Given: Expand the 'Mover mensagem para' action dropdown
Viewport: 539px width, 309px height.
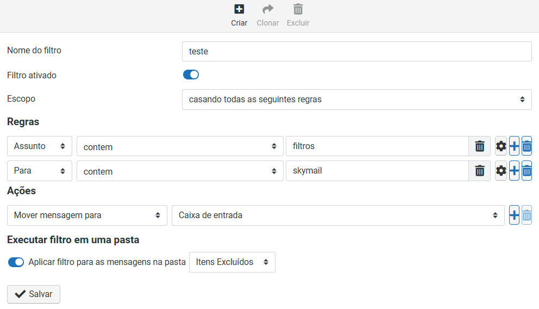Looking at the screenshot, I should coord(87,215).
